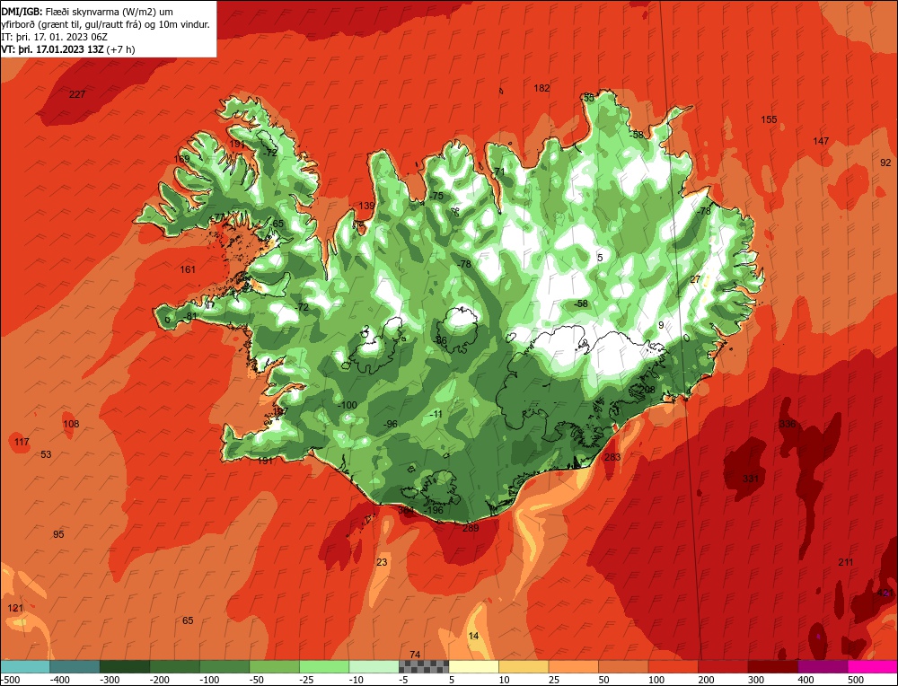898x686 pixels.
Task: Click the map value 161 in the western bay
Action: (188, 269)
